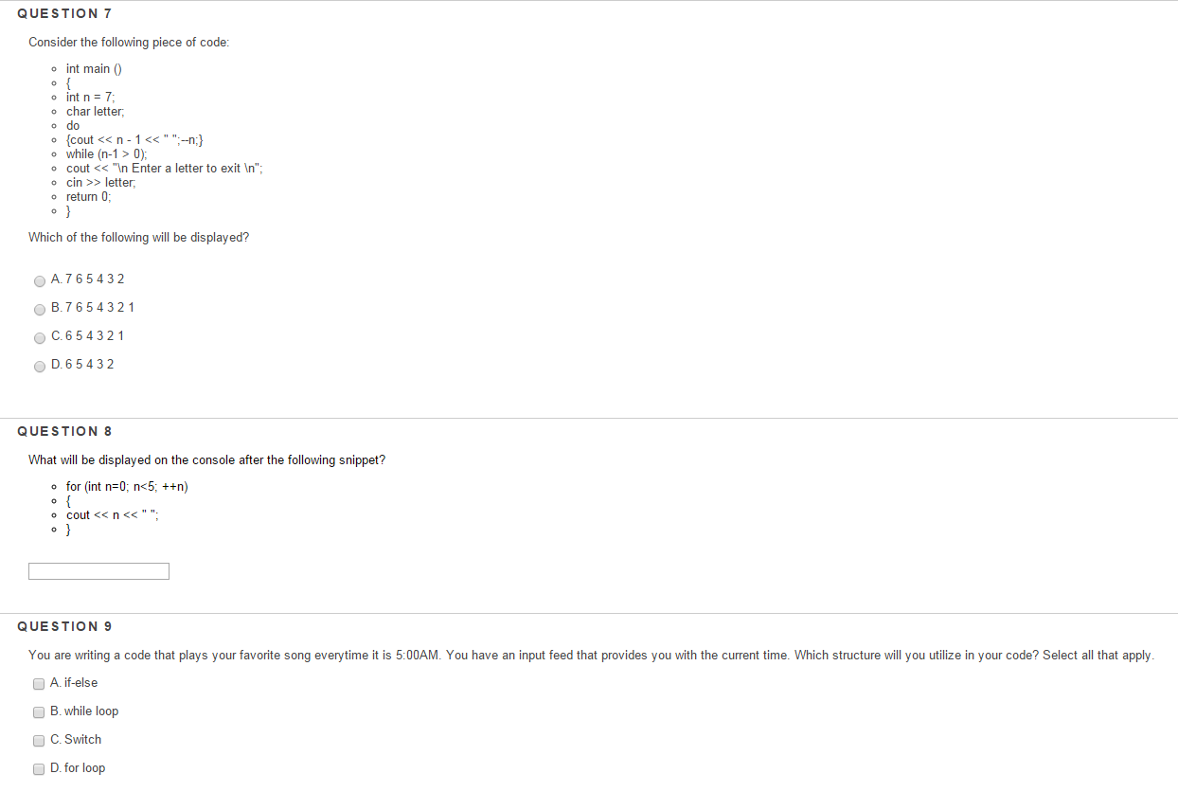Enable the 'Switch' checkbox
This screenshot has width=1178, height=810.
pos(39,740)
